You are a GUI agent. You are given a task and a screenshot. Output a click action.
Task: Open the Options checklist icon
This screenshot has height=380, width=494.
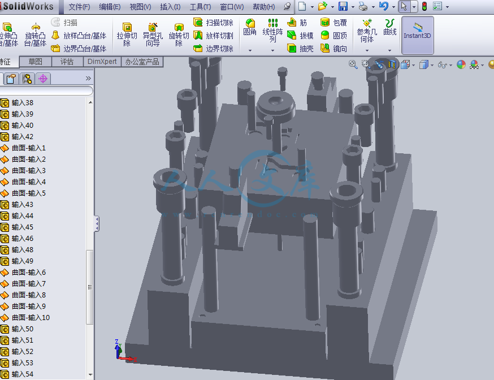pyautogui.click(x=437, y=6)
